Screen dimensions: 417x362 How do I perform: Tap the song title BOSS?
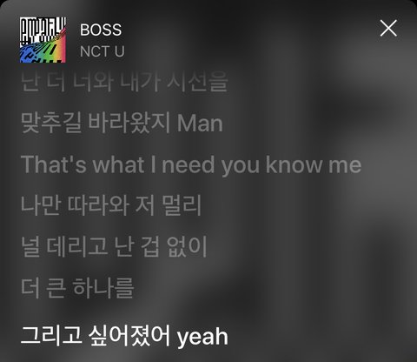101,30
